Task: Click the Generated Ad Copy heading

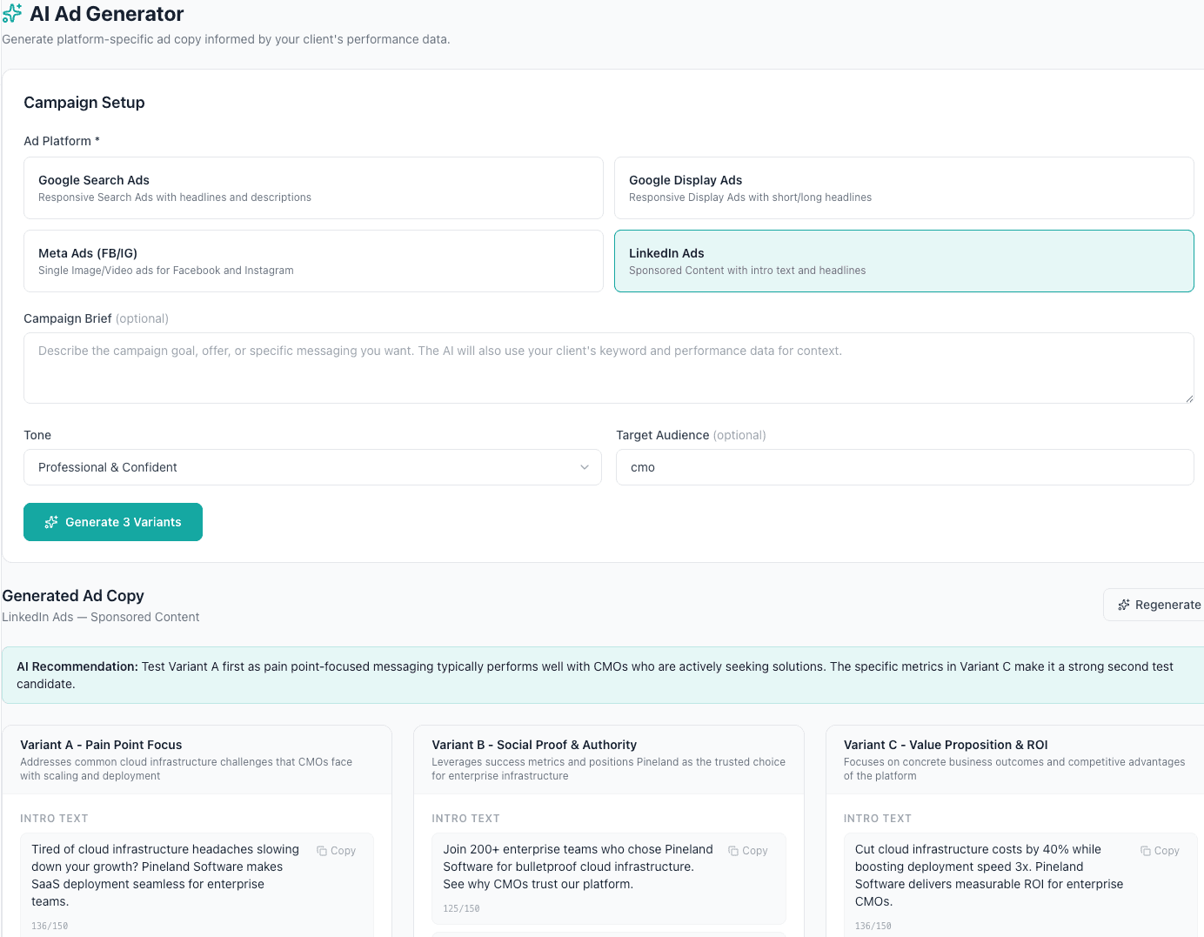Action: (73, 596)
